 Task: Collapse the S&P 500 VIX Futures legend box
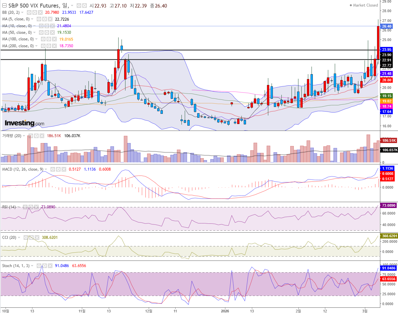click(x=4, y=6)
